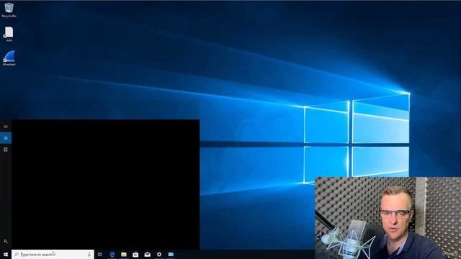Viewport: 461px width, 259px height.
Task: Open Settings gear on the taskbar
Action: 159,254
